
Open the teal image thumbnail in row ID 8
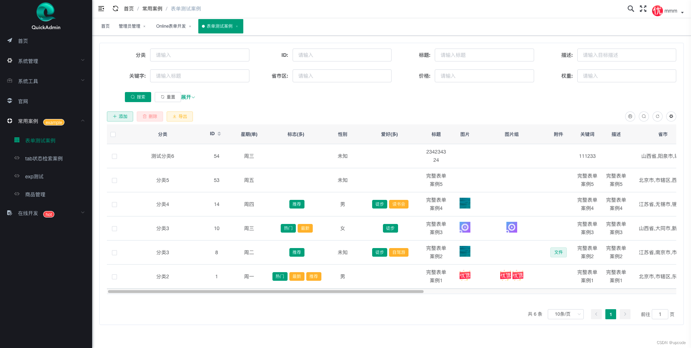[465, 251]
